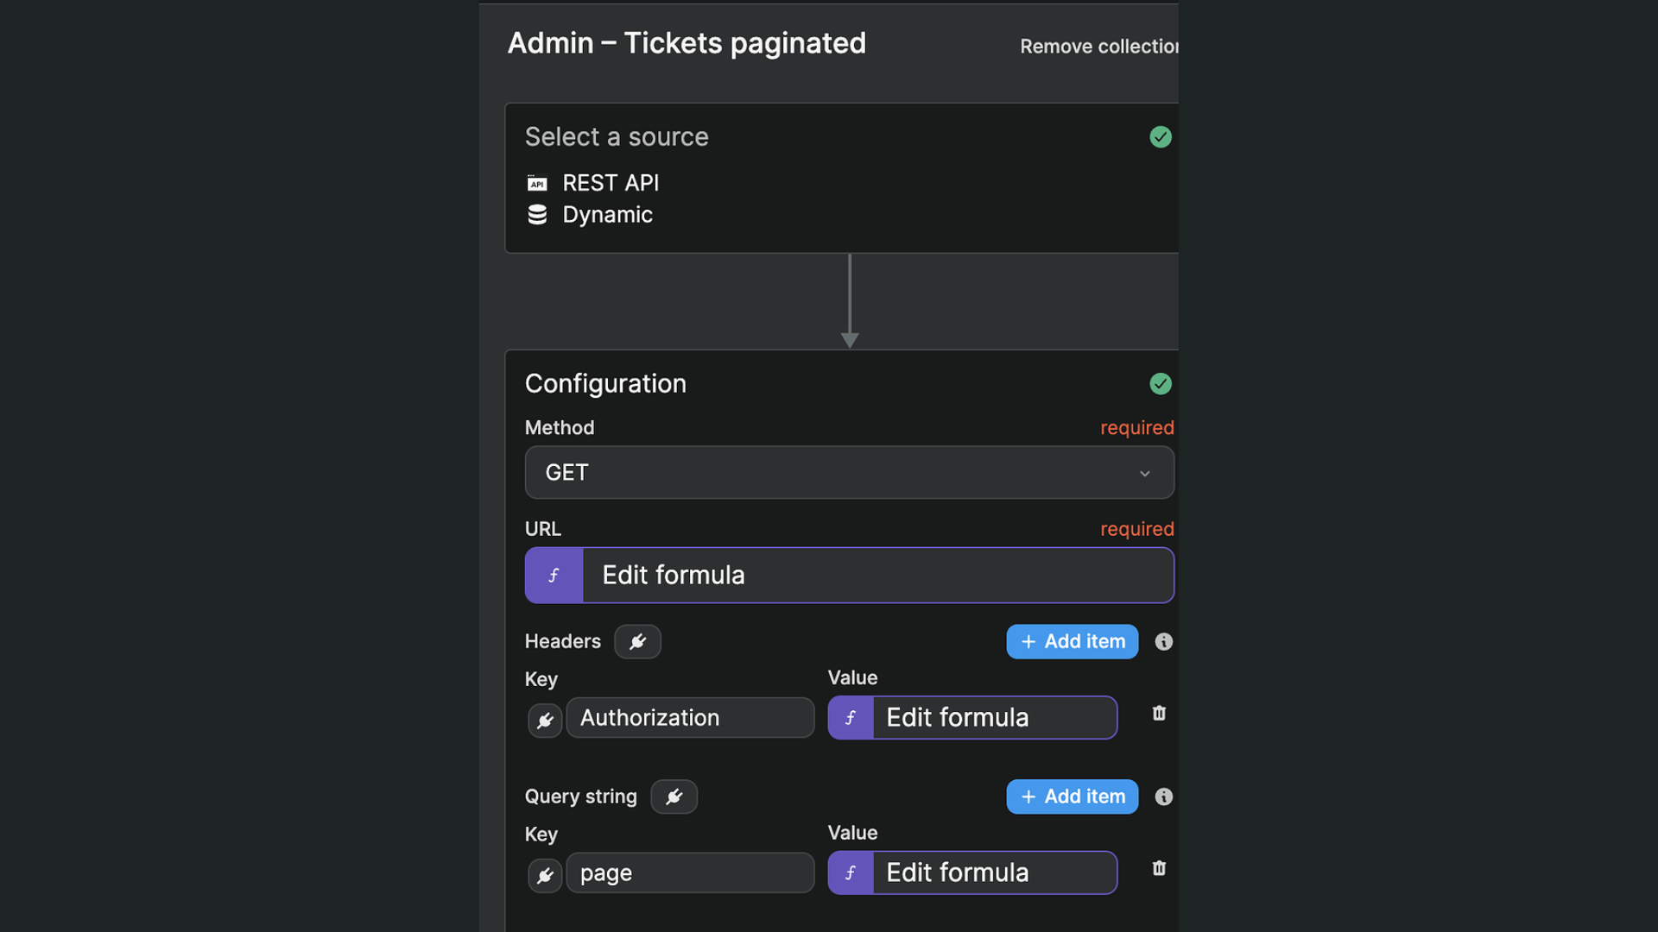Image resolution: width=1658 pixels, height=932 pixels.
Task: Delete the page query string row
Action: click(1159, 869)
